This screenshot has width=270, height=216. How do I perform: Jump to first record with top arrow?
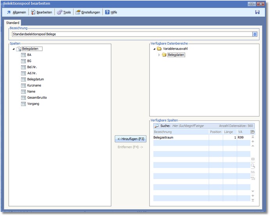(253, 137)
